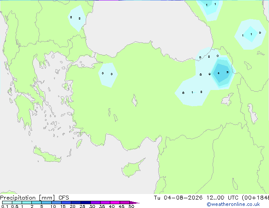Choose the blue legend swatch between 10 and 15

tap(56, 202)
